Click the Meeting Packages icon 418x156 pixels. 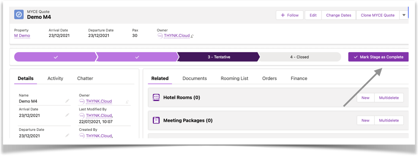coord(156,120)
